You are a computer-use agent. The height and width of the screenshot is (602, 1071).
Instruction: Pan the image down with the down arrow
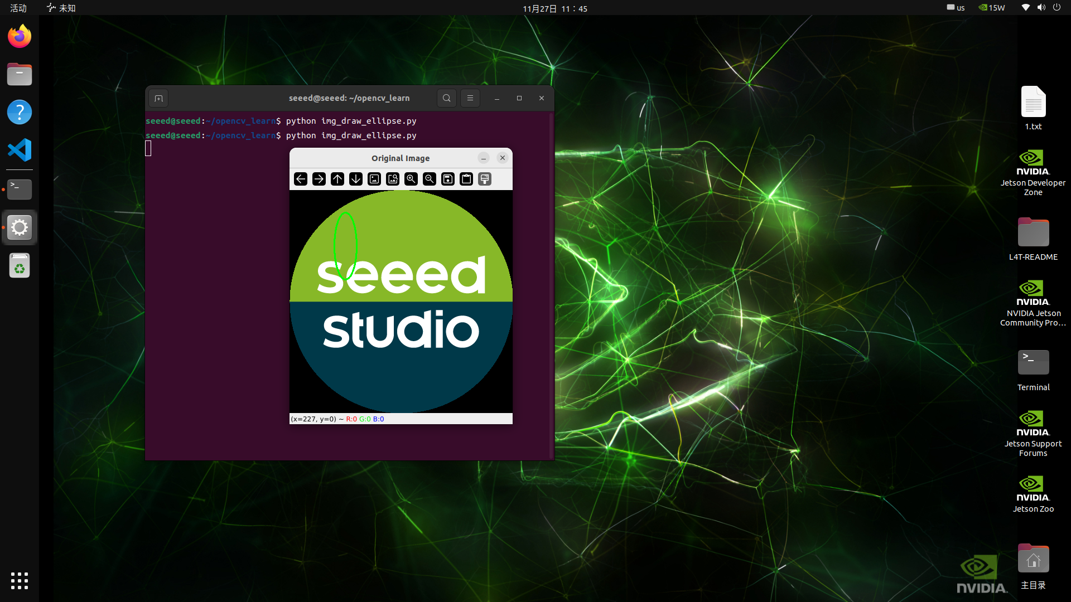(356, 179)
